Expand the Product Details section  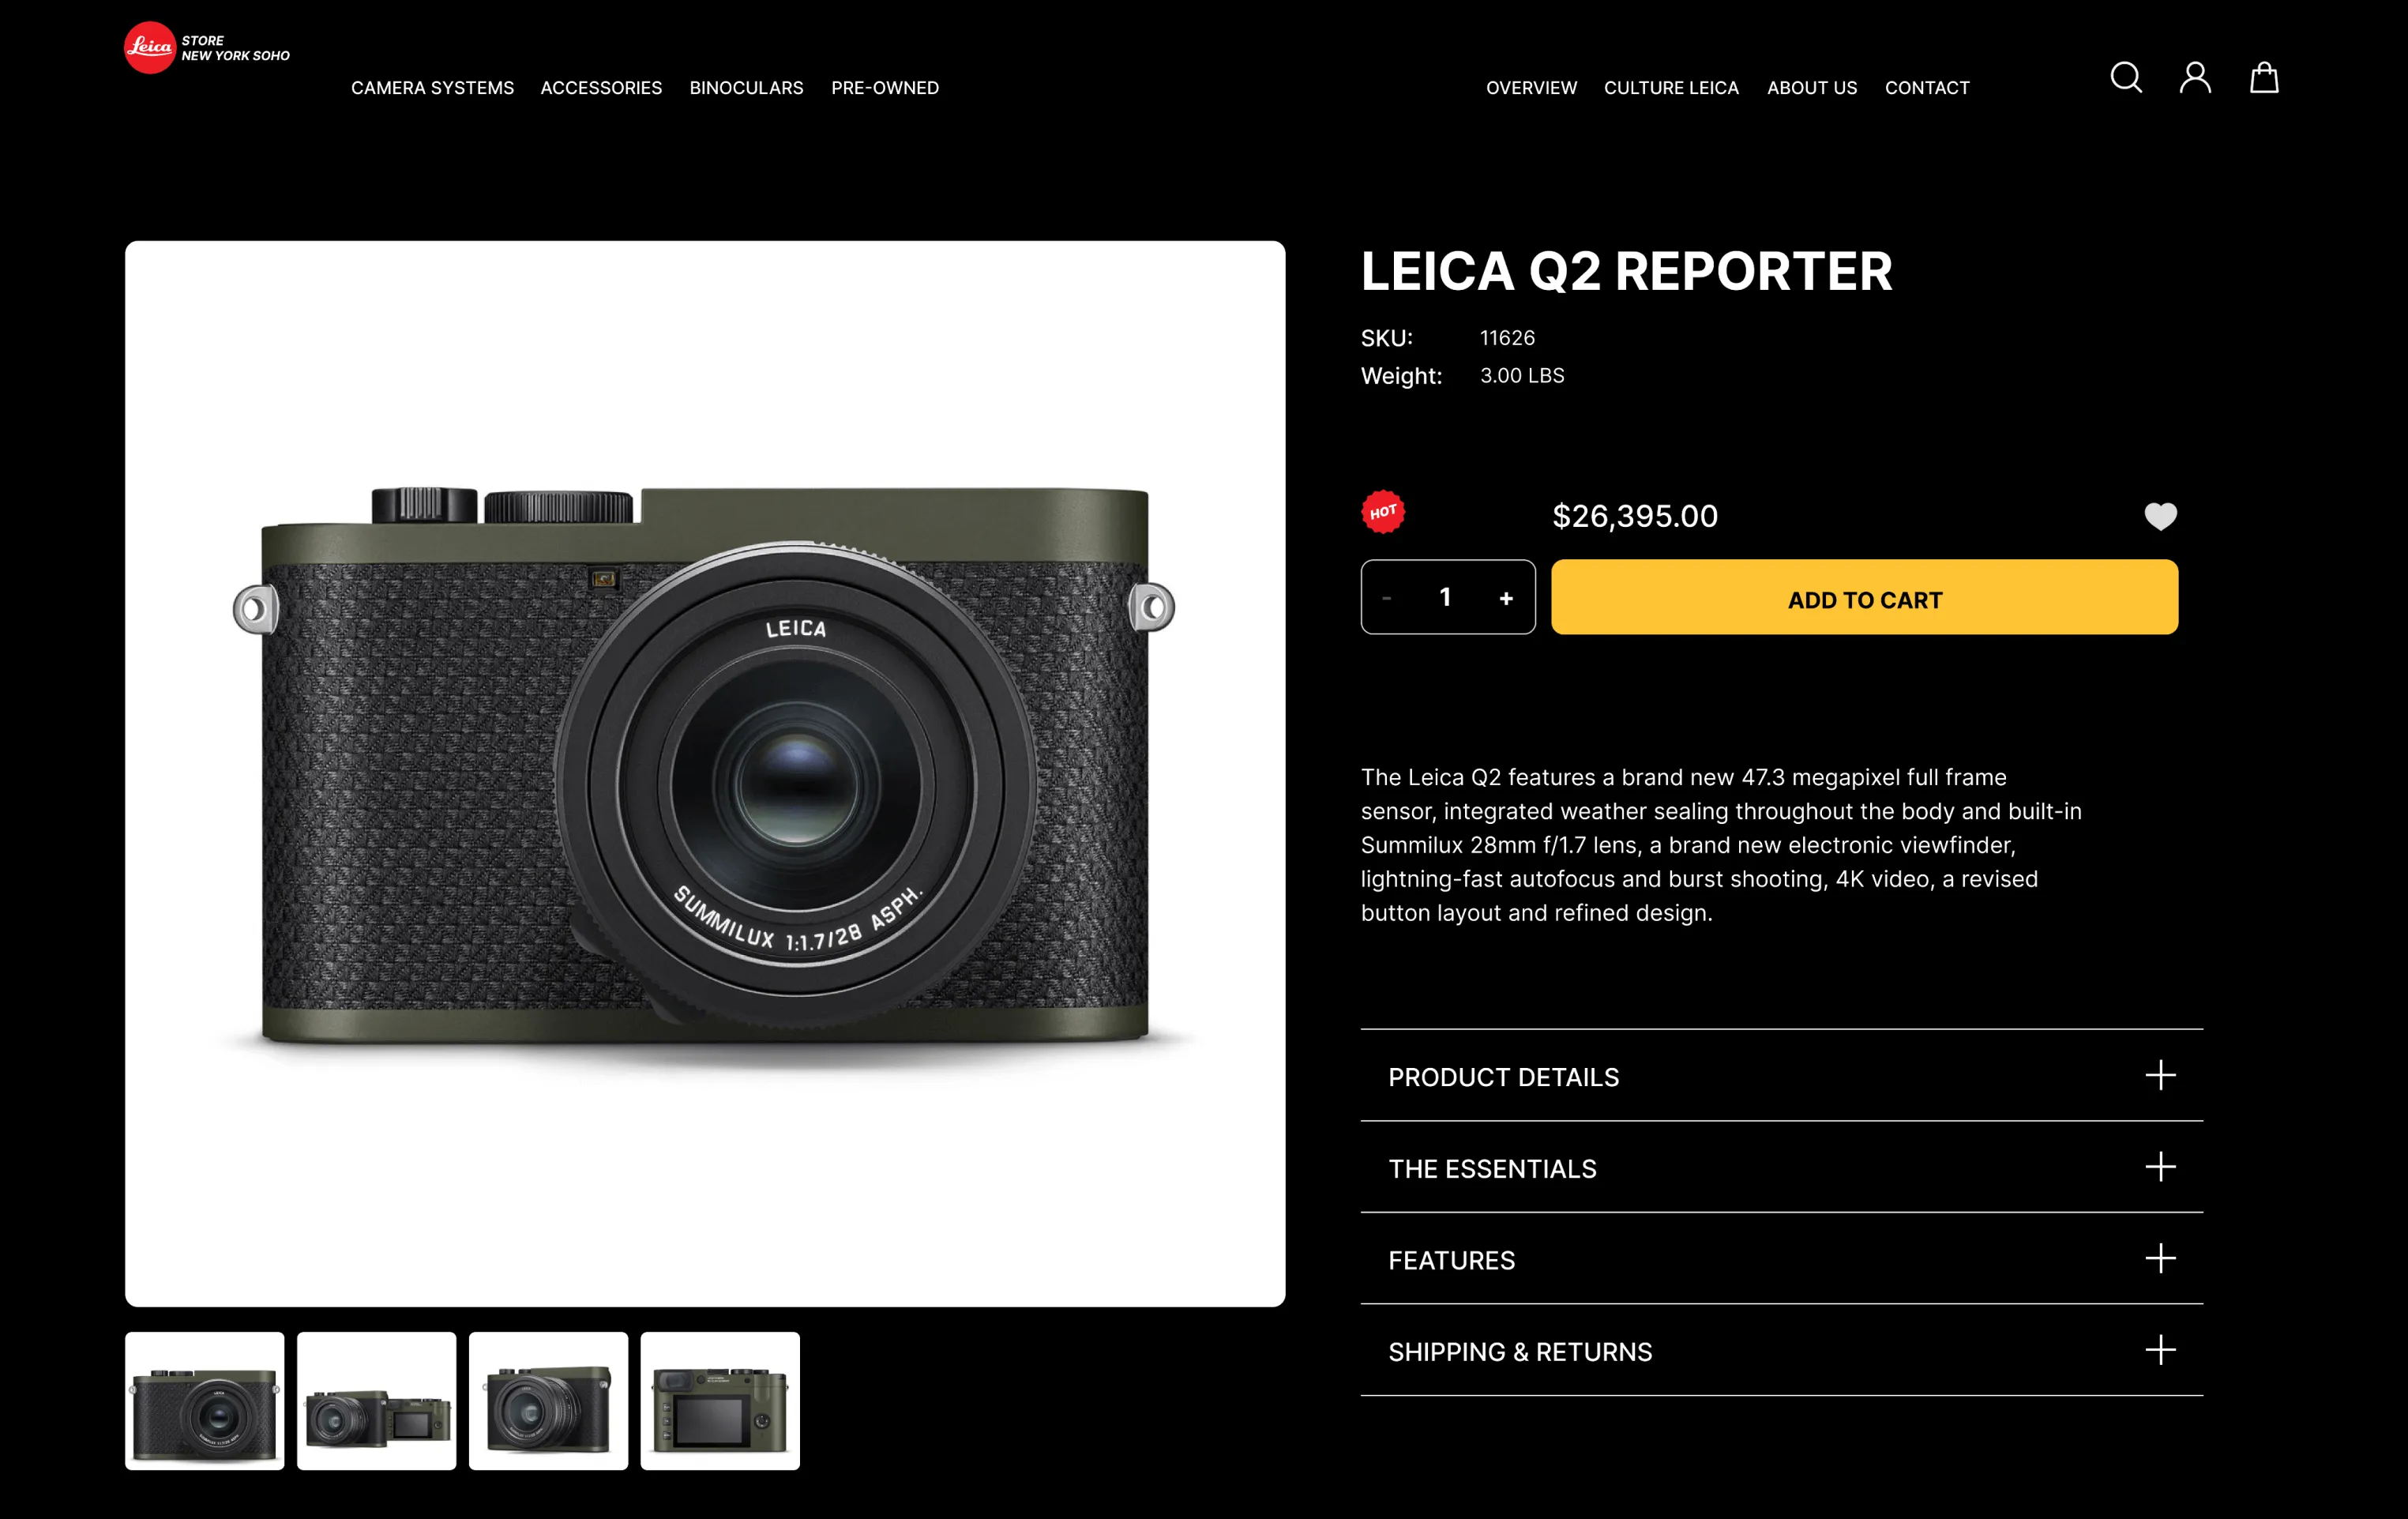[x=1782, y=1076]
